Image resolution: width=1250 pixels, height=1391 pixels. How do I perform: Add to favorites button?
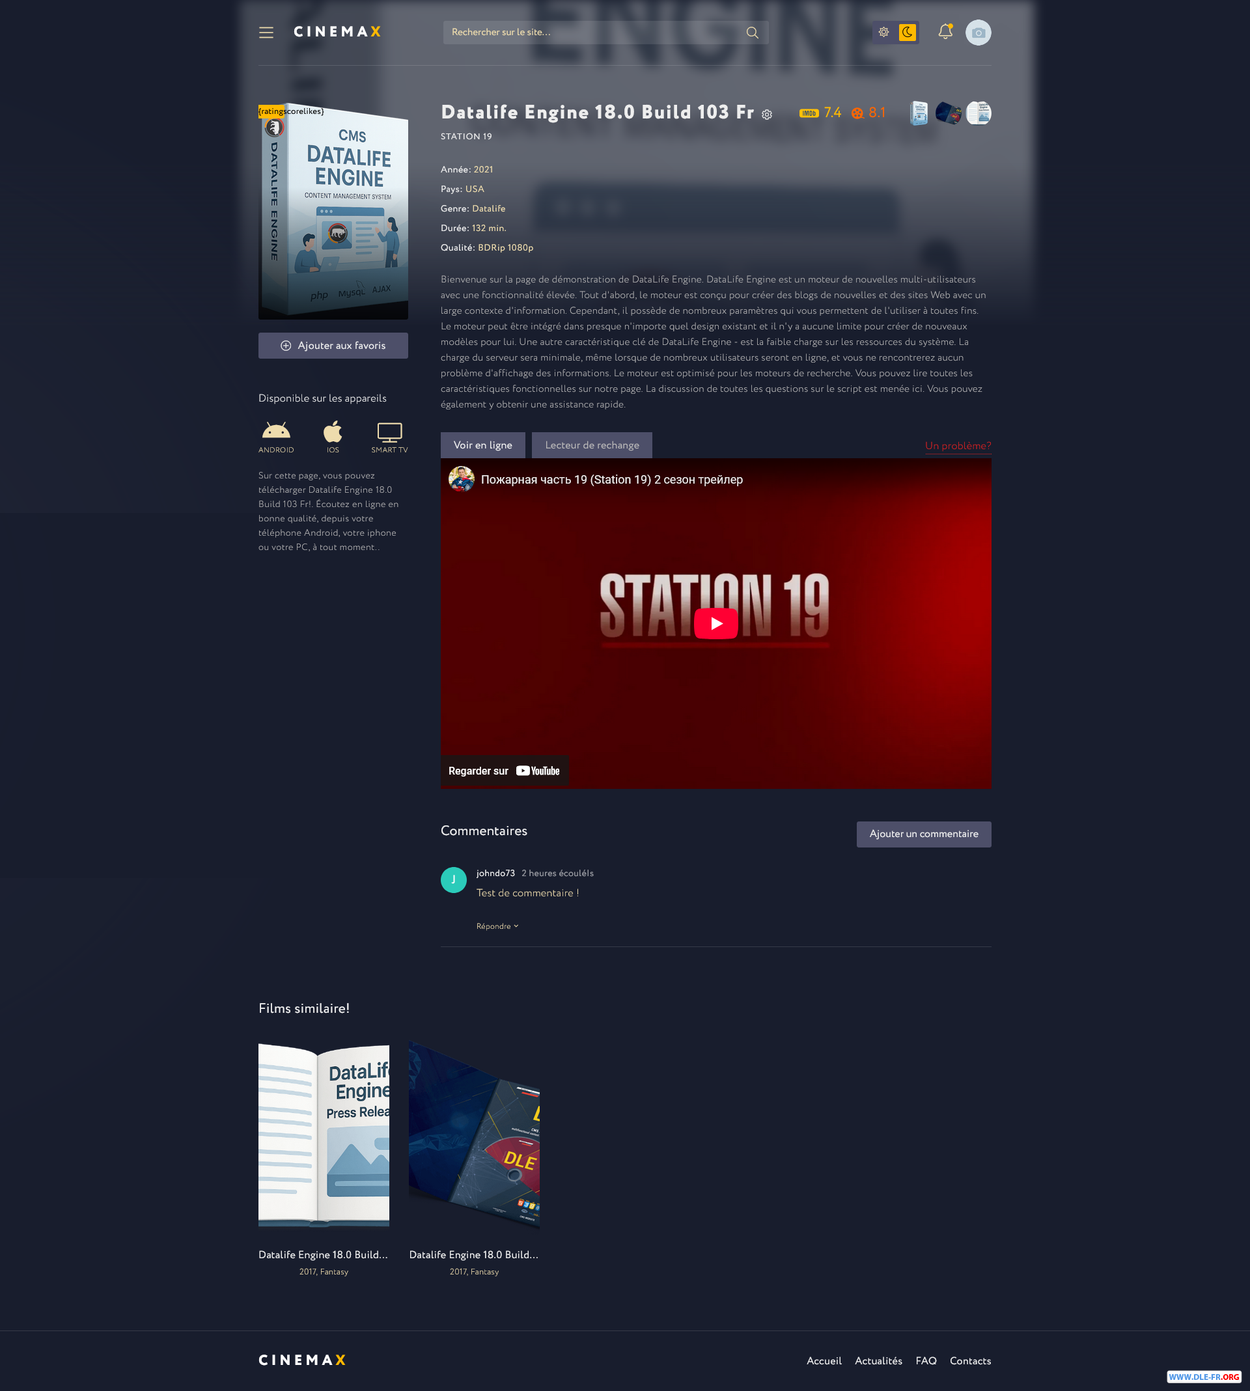coord(333,346)
